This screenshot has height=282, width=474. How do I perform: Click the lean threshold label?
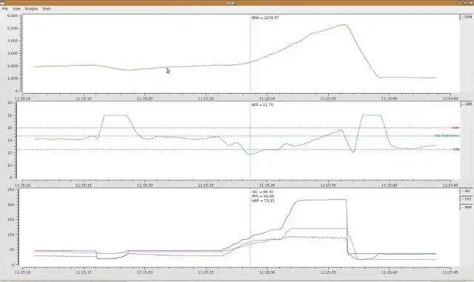[x=455, y=128]
